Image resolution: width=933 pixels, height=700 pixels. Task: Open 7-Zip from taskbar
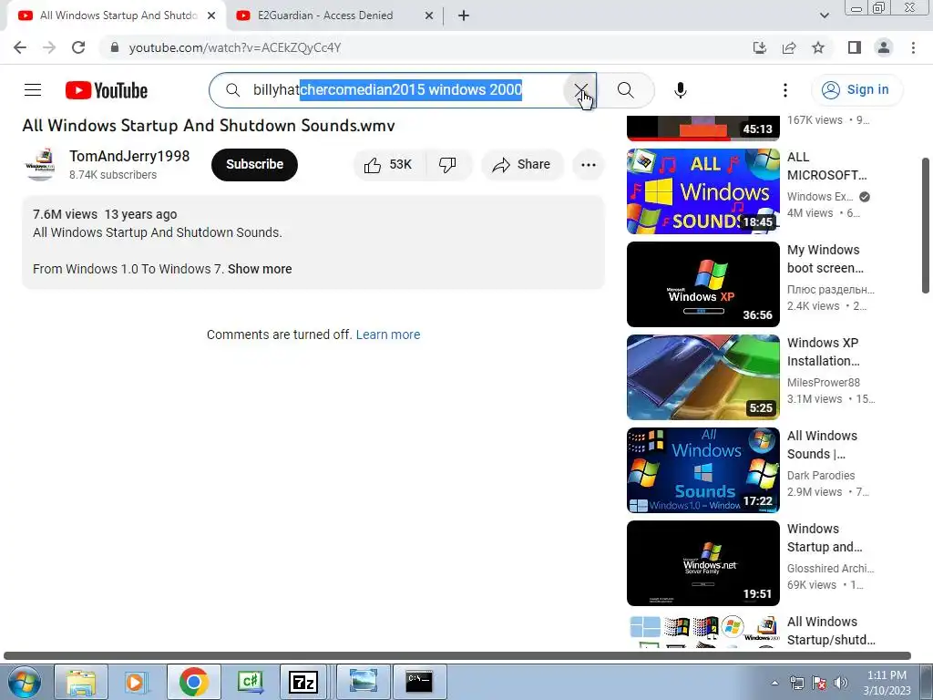[302, 682]
